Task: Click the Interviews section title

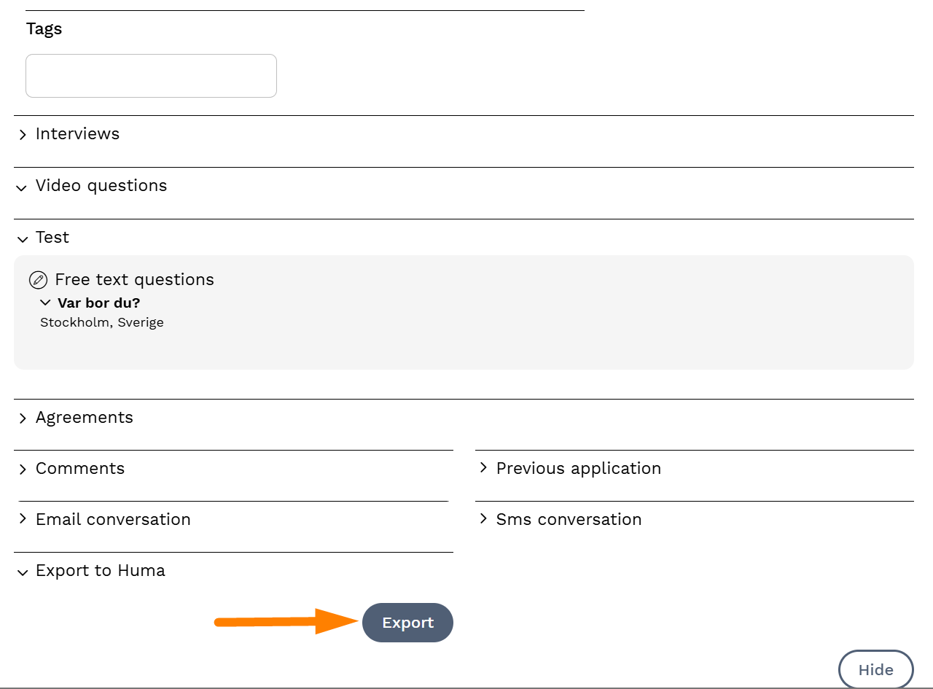Action: (x=77, y=134)
